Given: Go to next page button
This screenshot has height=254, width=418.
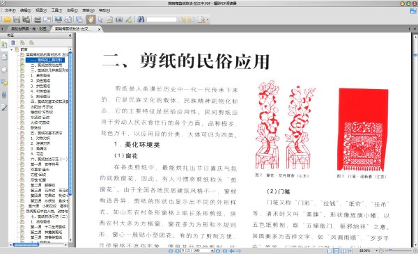Looking at the screenshot, I should coord(218,251).
